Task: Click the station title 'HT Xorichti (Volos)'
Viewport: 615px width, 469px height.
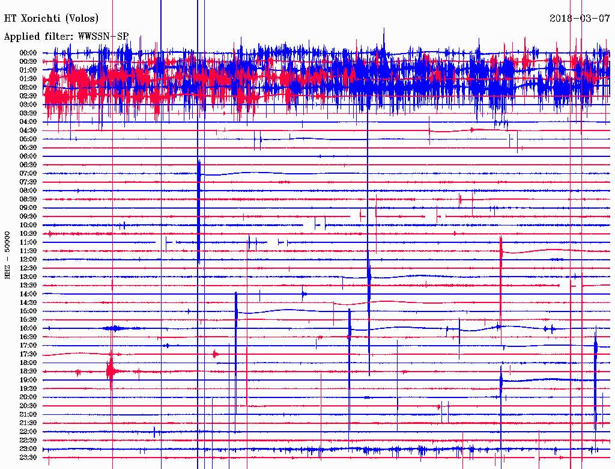Action: pyautogui.click(x=52, y=19)
